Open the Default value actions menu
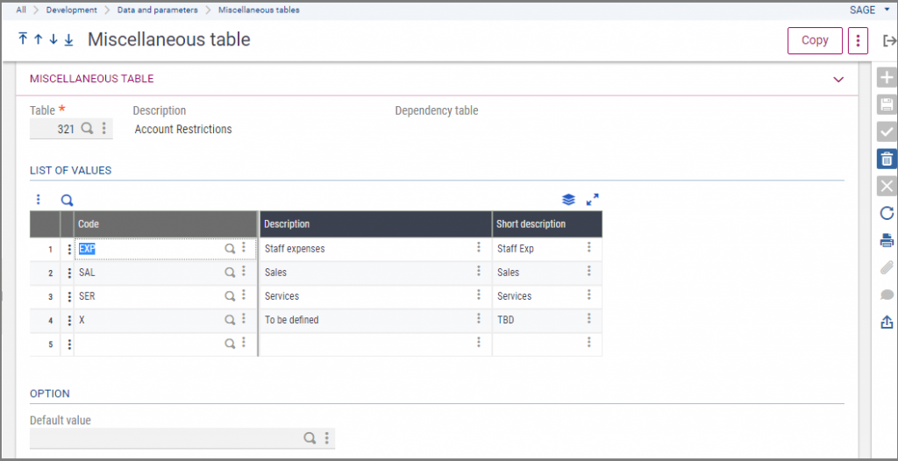The width and height of the screenshot is (898, 461). point(327,438)
